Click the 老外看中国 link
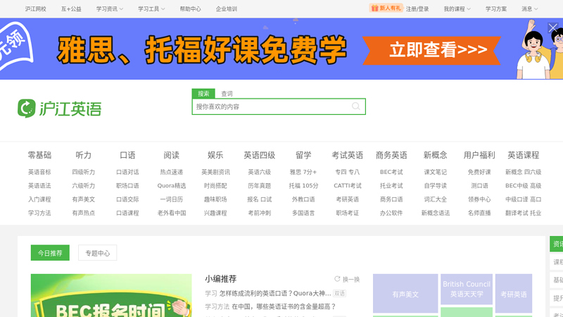 pyautogui.click(x=171, y=213)
